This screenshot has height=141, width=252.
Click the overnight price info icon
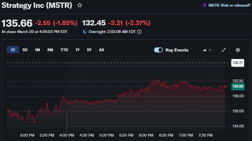pyautogui.click(x=139, y=32)
